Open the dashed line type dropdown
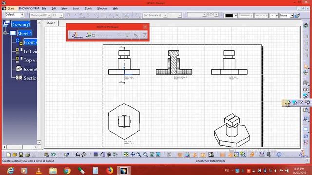This screenshot has height=175, width=312. [x=267, y=15]
